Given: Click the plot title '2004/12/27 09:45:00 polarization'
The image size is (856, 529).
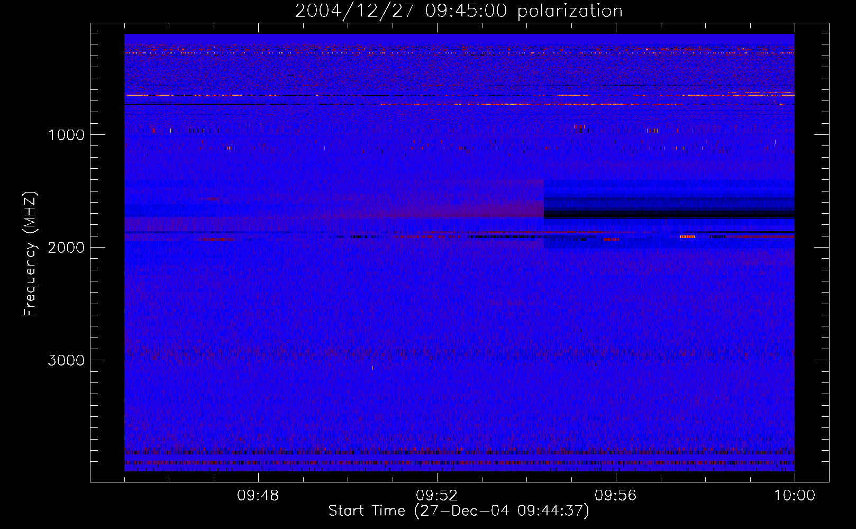Looking at the screenshot, I should point(459,11).
